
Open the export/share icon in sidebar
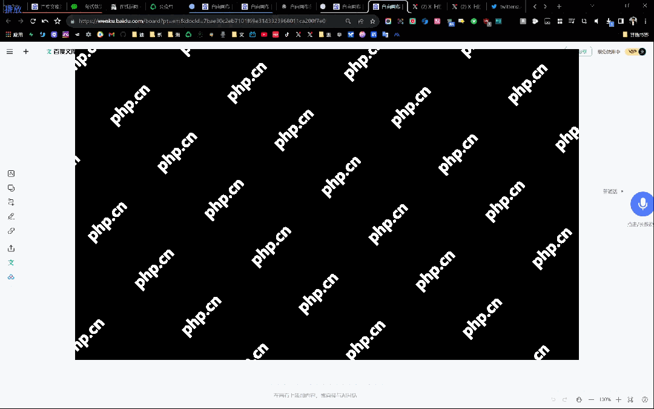(x=11, y=248)
